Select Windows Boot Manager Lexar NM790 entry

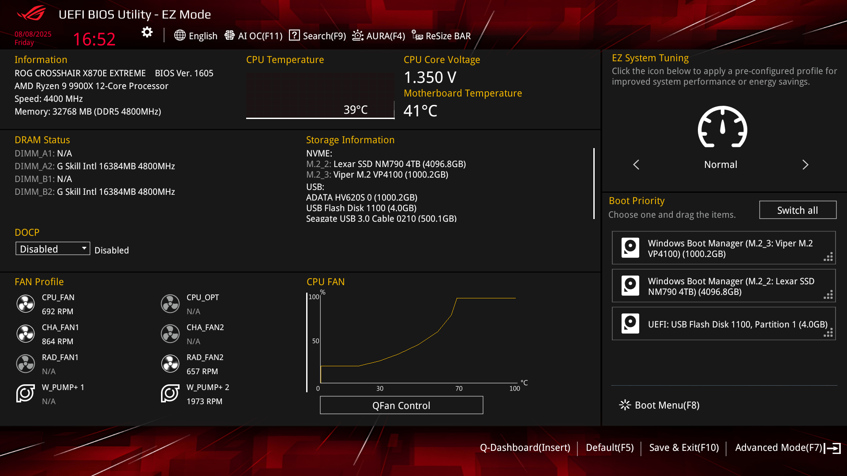pyautogui.click(x=723, y=286)
